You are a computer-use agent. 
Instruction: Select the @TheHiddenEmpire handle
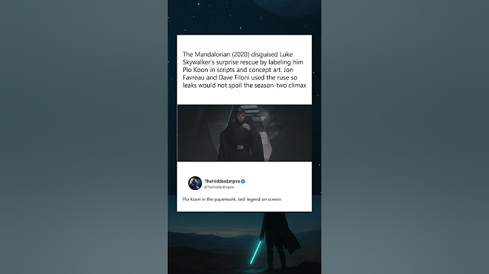pyautogui.click(x=219, y=187)
